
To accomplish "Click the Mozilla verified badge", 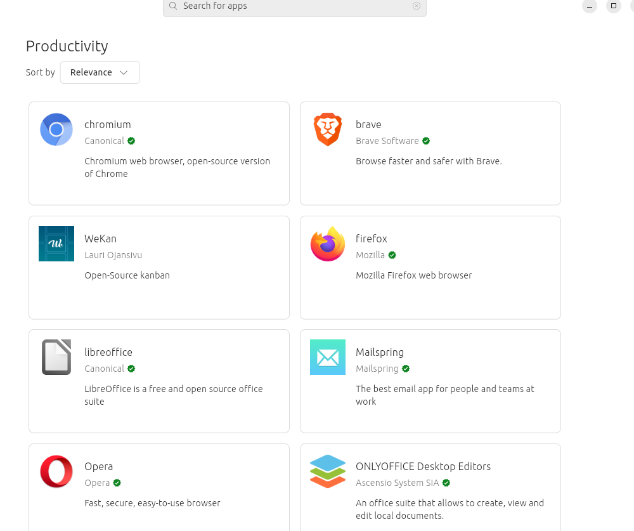I will pyautogui.click(x=392, y=255).
